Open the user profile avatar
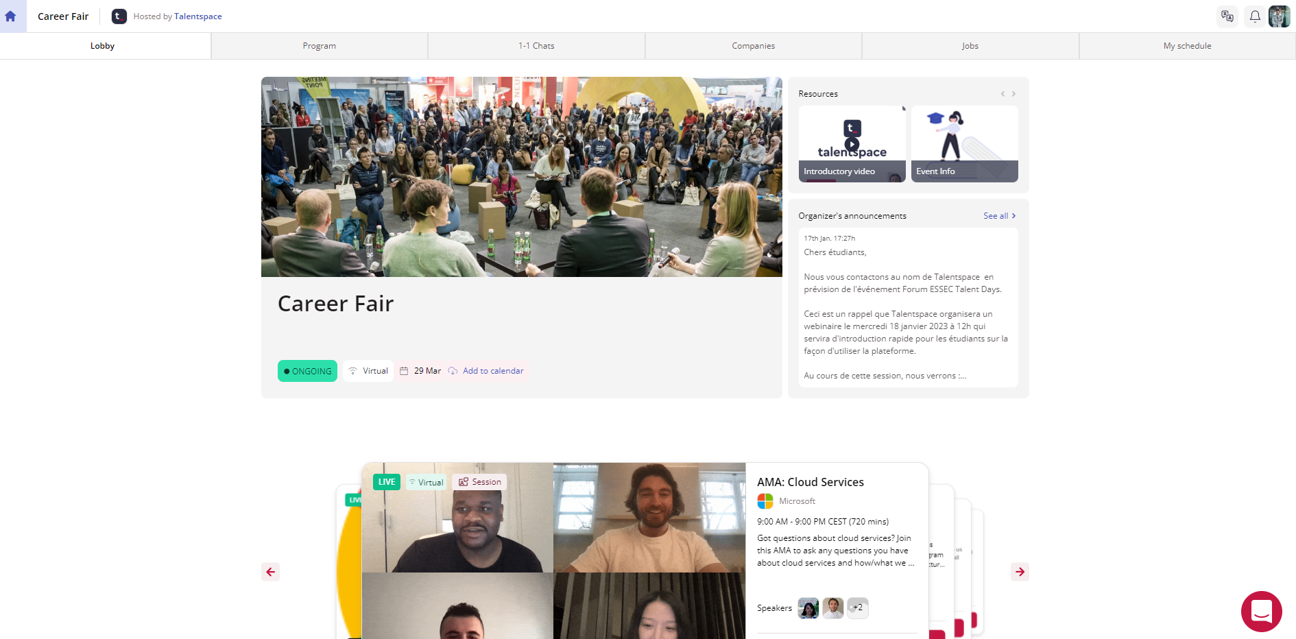The width and height of the screenshot is (1296, 639). (x=1280, y=16)
